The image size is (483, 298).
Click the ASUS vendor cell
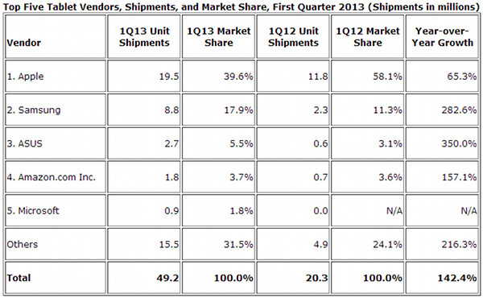(56, 143)
